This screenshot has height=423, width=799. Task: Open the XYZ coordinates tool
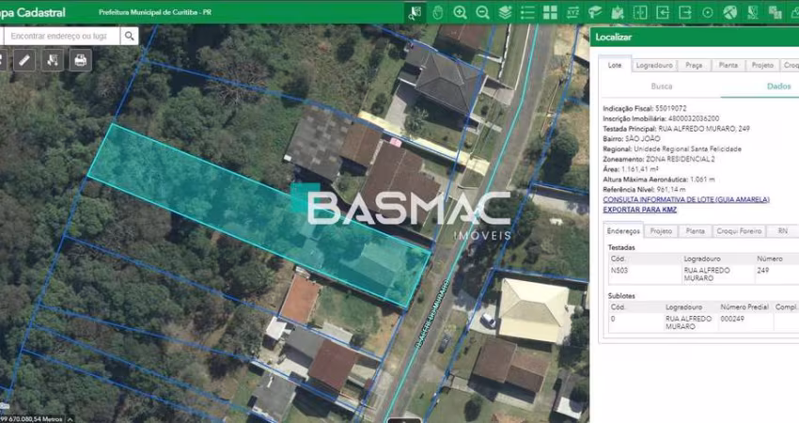pyautogui.click(x=572, y=12)
